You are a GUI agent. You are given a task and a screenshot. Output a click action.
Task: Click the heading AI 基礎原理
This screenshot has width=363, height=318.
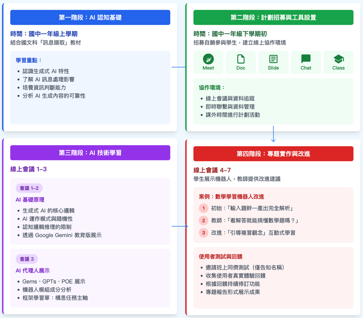(30, 200)
